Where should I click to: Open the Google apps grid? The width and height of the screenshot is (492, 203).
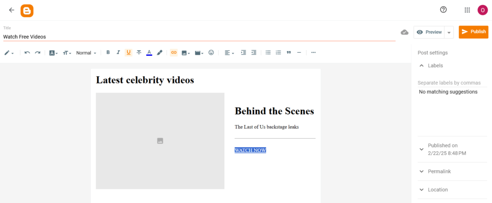467,10
